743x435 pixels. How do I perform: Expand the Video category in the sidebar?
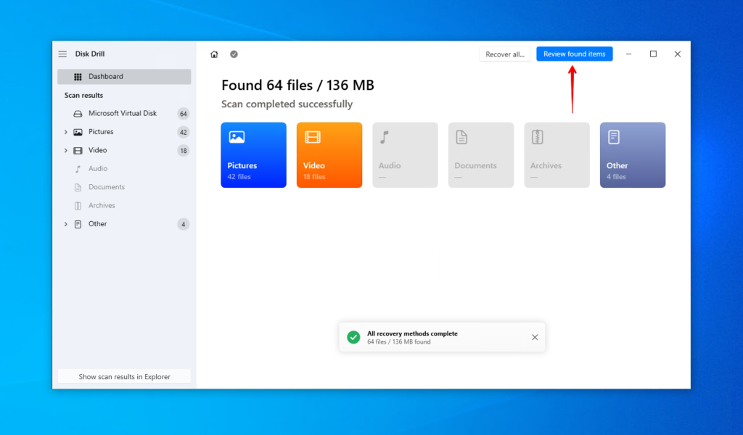pyautogui.click(x=66, y=150)
